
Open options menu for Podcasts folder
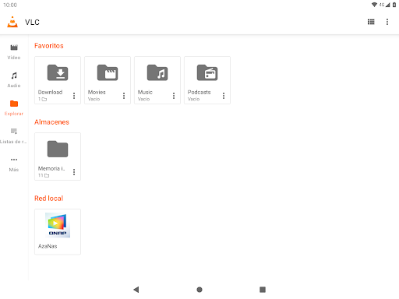(224, 96)
